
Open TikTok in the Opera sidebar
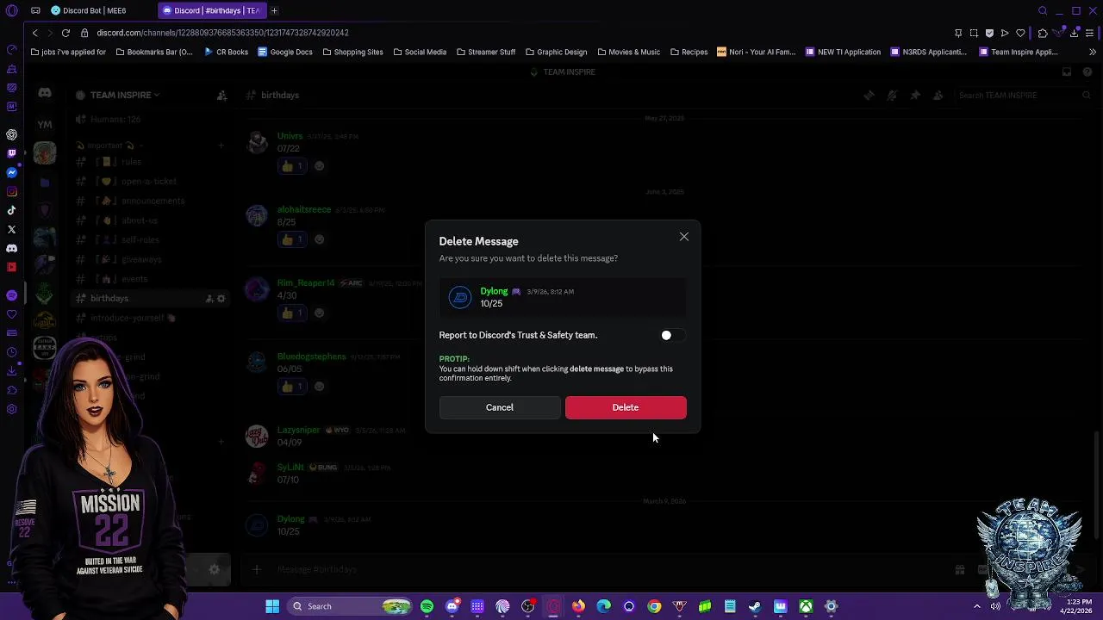(11, 210)
